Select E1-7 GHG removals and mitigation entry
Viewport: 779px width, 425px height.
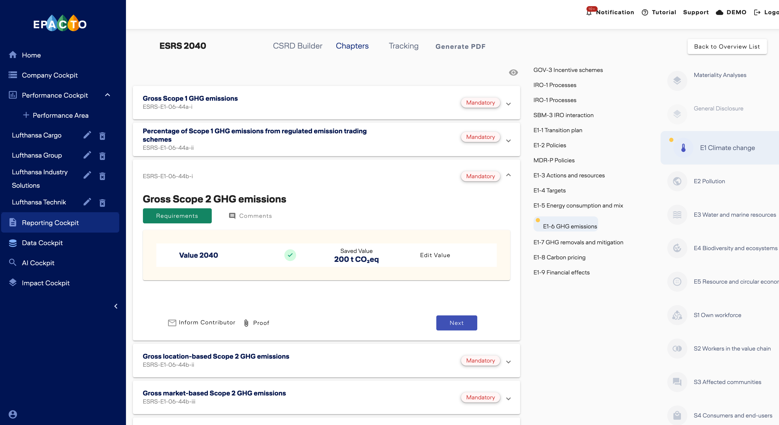[x=578, y=242]
